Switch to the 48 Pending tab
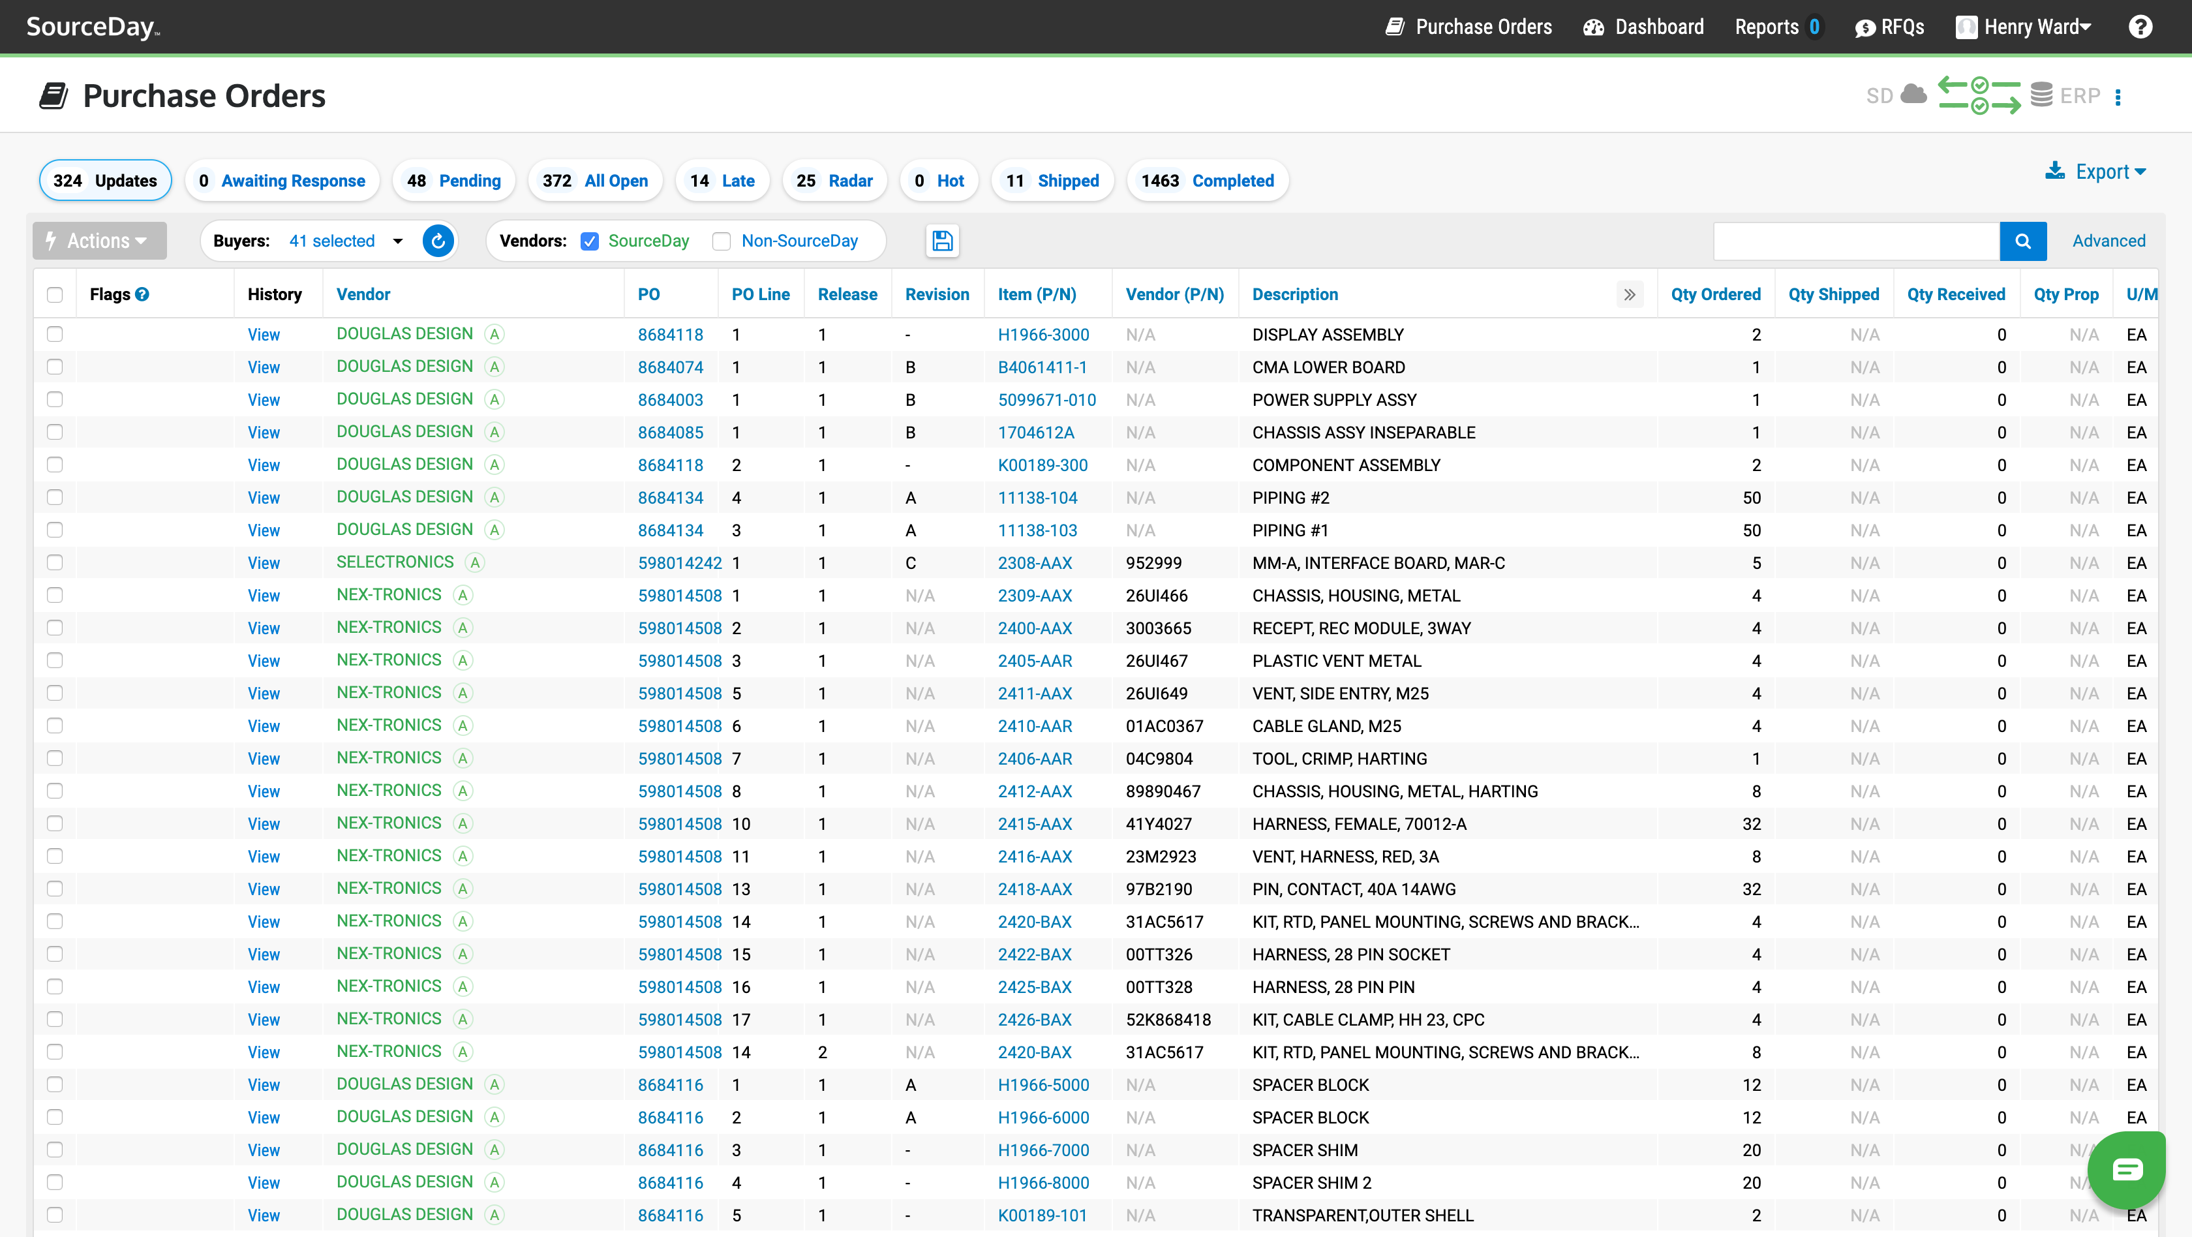Screen dimensions: 2192x1237 click(x=453, y=180)
